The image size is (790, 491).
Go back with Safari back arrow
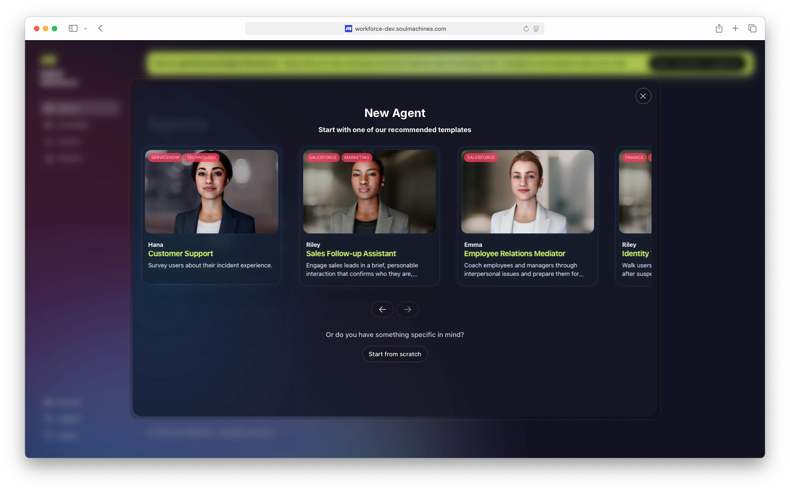click(101, 28)
